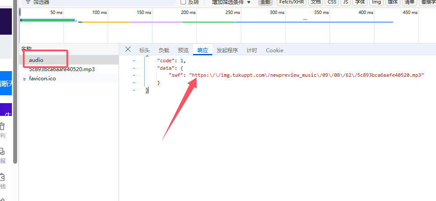Open the 增加筛选条件 dropdown
The image size is (436, 201).
point(231,2)
